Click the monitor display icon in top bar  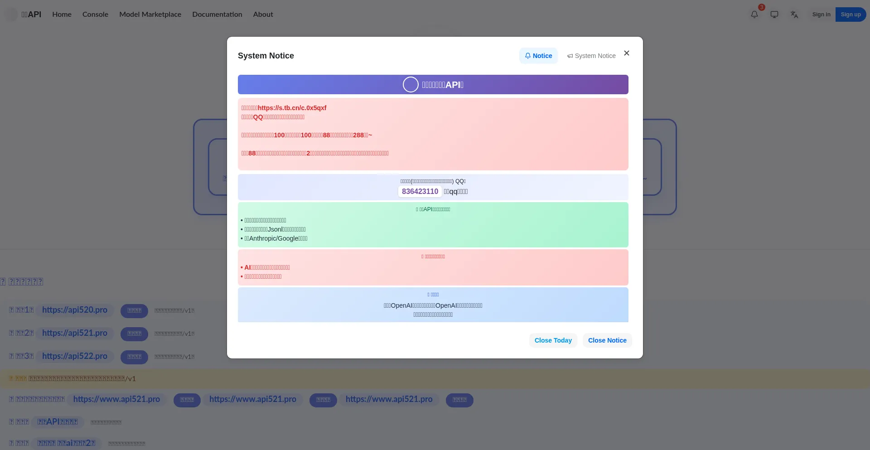pyautogui.click(x=774, y=14)
